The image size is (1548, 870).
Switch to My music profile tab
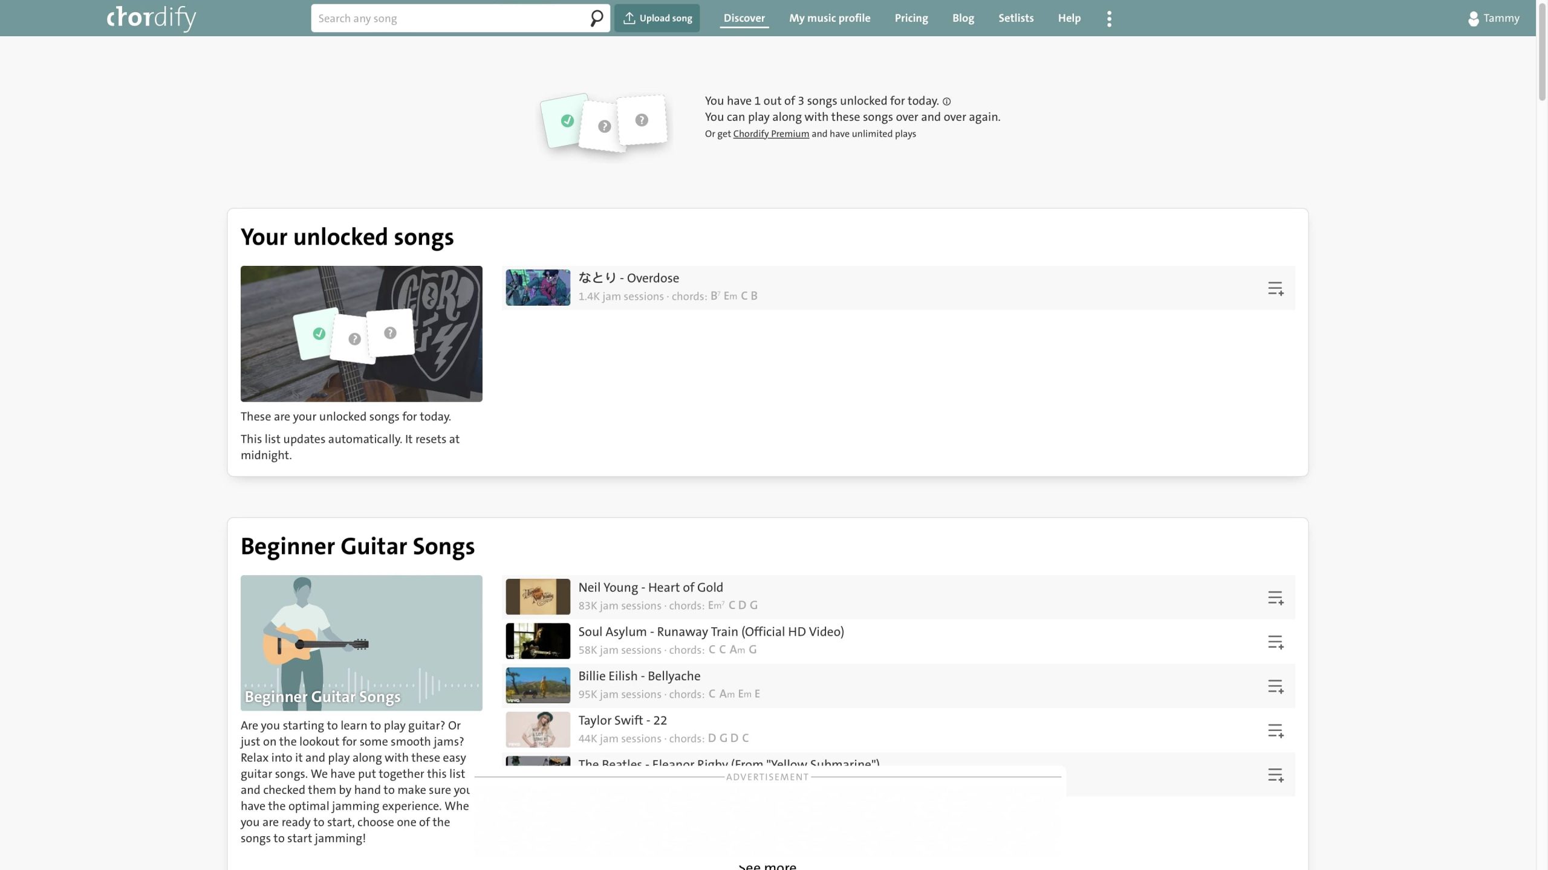tap(829, 18)
